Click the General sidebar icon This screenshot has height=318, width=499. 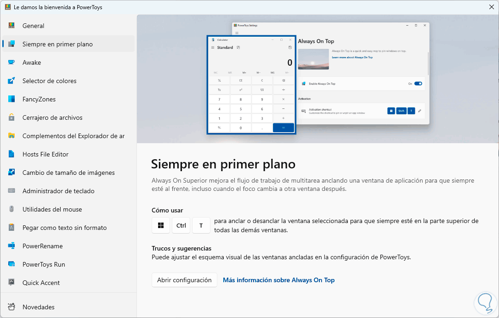tap(11, 26)
